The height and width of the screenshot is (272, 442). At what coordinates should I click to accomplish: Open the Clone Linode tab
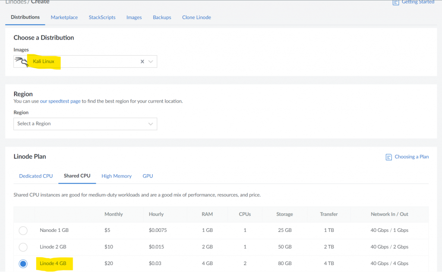click(196, 17)
